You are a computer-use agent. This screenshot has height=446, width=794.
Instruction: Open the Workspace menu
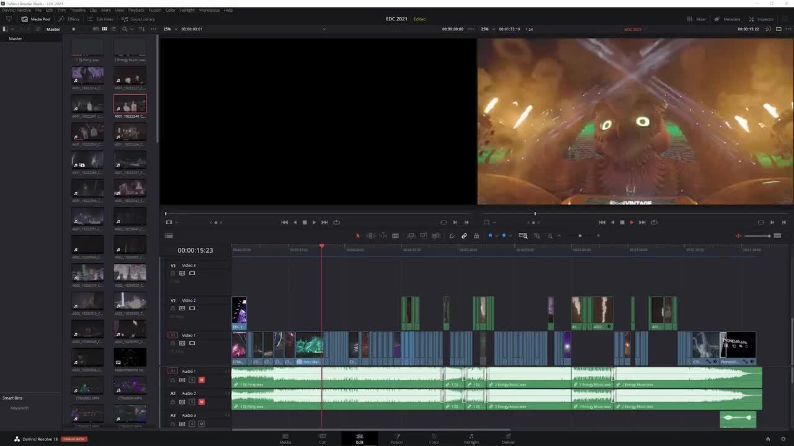(209, 10)
